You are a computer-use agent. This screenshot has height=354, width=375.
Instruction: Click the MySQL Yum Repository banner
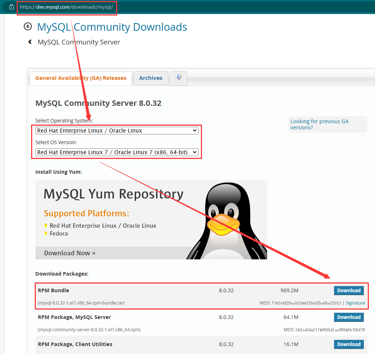coord(151,219)
